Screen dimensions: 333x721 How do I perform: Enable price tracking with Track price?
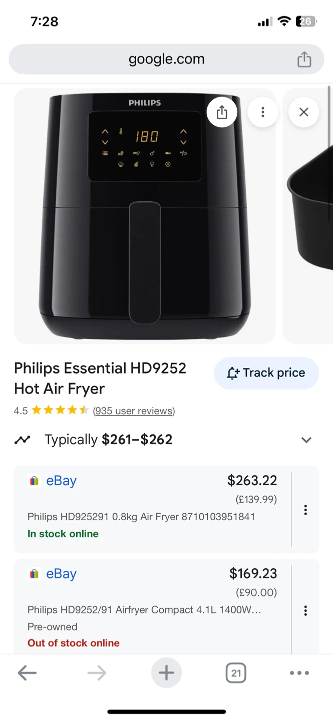[x=266, y=373]
